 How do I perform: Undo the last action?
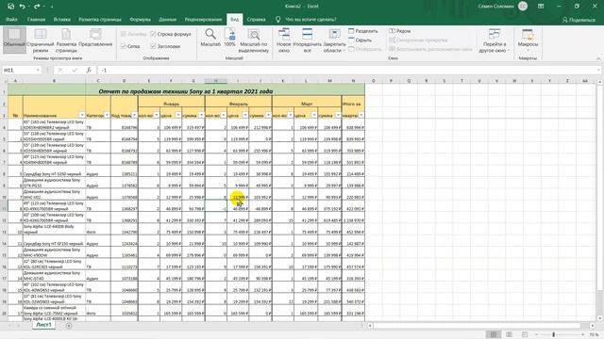pyautogui.click(x=23, y=7)
